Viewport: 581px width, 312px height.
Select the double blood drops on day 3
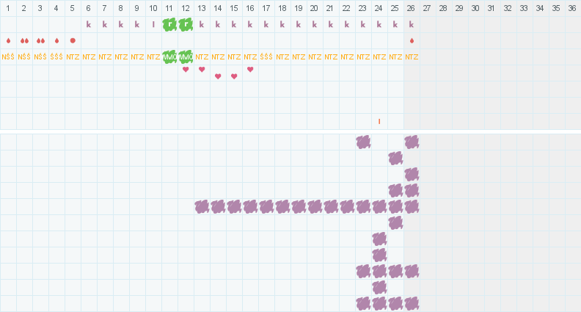pos(40,41)
